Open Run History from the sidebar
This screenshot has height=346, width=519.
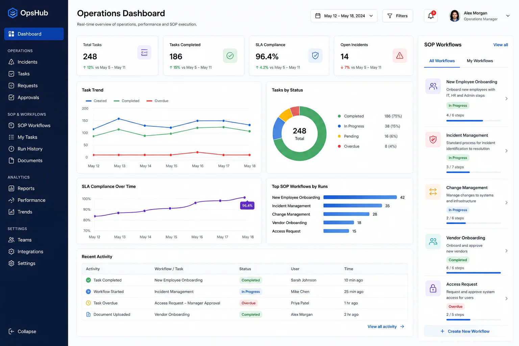click(x=30, y=149)
